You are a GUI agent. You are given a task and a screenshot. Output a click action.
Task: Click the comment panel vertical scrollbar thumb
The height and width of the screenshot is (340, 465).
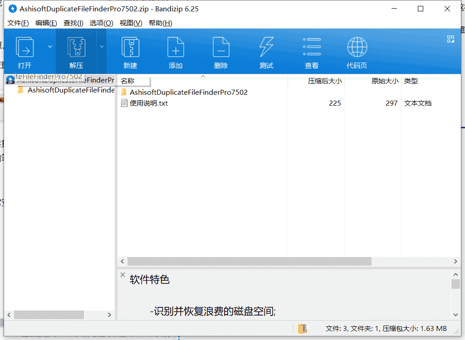[x=455, y=284]
